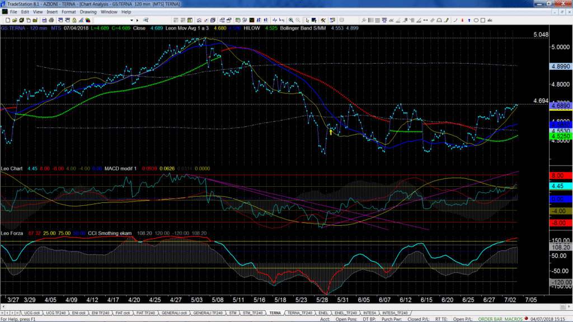The height and width of the screenshot is (322, 573).
Task: Click the 4.6890 price axis label
Action: 561,106
